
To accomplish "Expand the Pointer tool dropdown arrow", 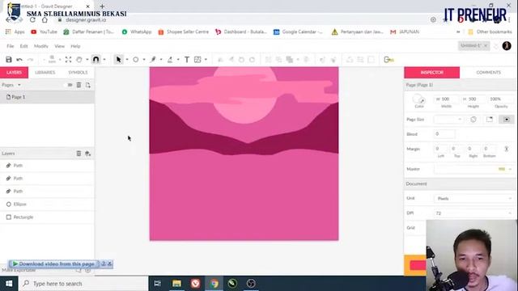I will click(x=127, y=60).
